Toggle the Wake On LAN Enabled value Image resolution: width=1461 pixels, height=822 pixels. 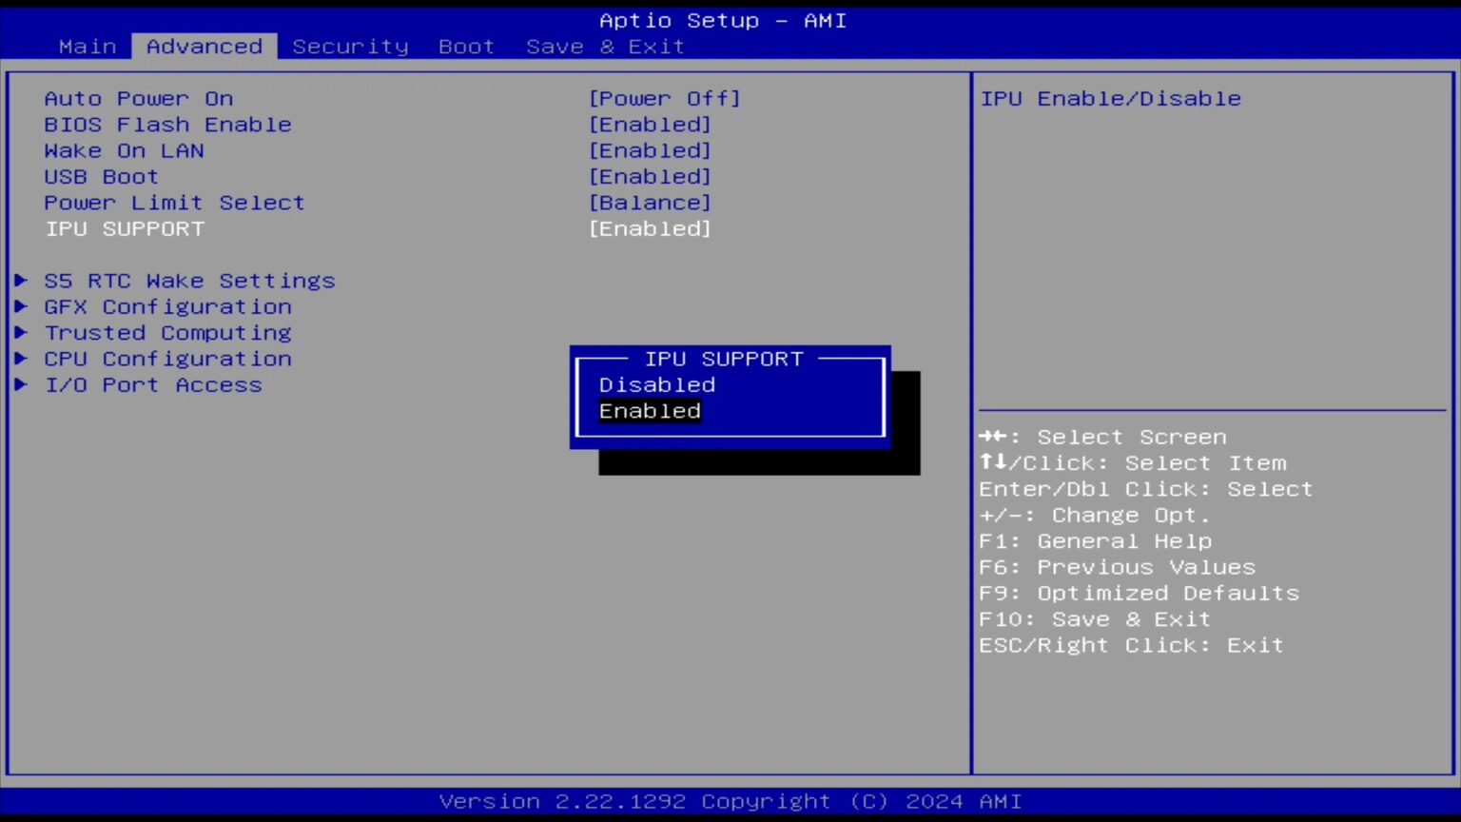point(650,151)
